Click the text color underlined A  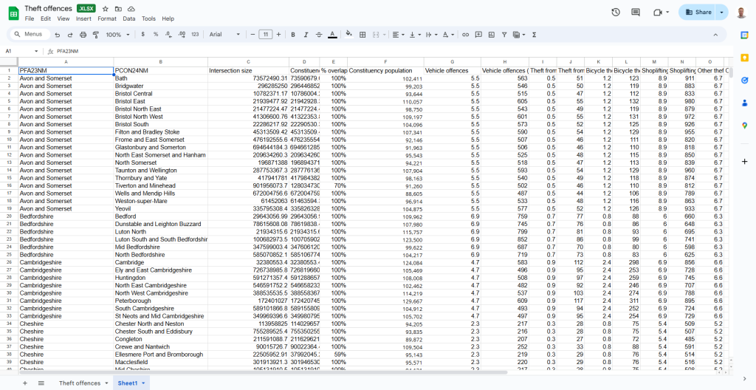point(332,35)
